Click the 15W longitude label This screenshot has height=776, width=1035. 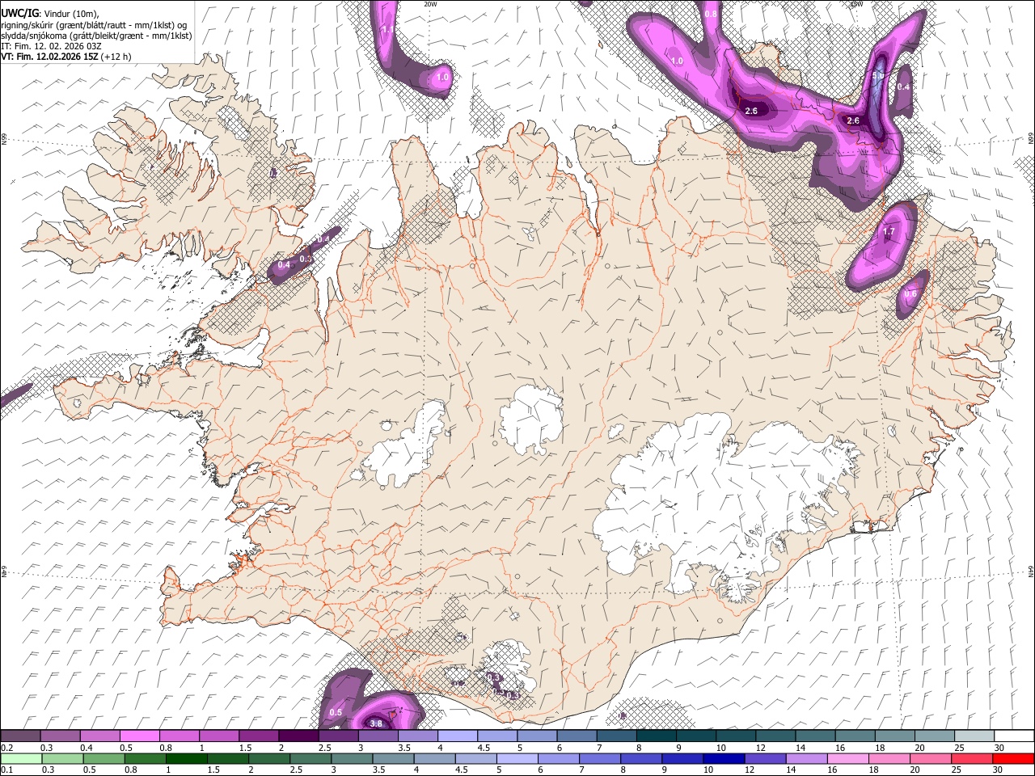click(856, 4)
